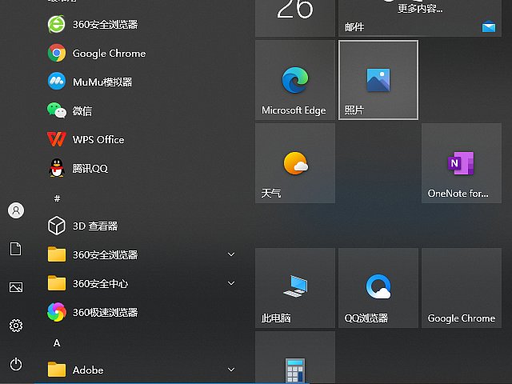Viewport: 512px width, 384px height.
Task: Open the QQ浏览器 tile
Action: [x=378, y=288]
